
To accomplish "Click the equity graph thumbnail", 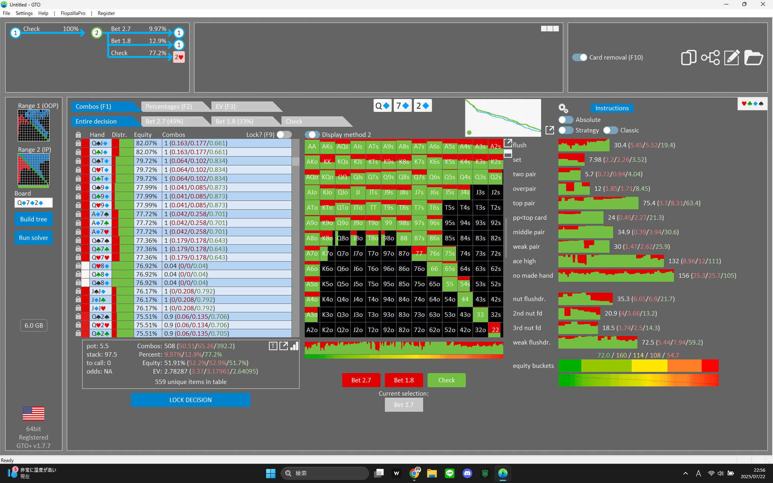I will click(503, 118).
